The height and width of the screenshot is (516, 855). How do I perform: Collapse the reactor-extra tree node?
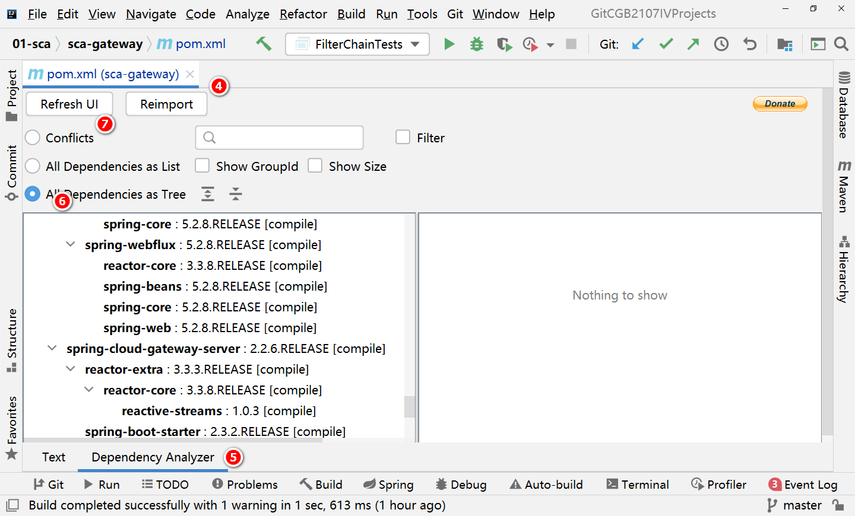coord(71,369)
